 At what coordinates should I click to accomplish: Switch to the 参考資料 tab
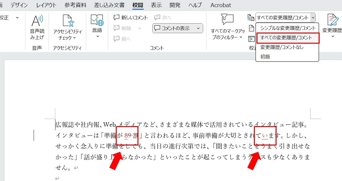click(75, 5)
